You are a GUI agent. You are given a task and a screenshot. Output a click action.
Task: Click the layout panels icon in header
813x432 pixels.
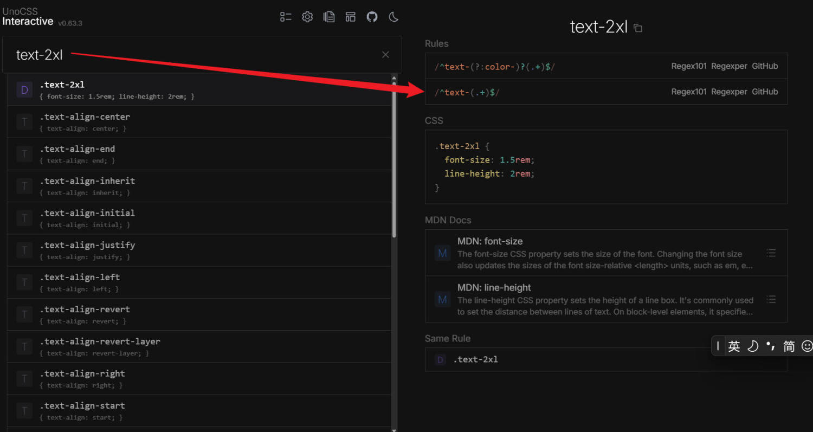coord(351,17)
